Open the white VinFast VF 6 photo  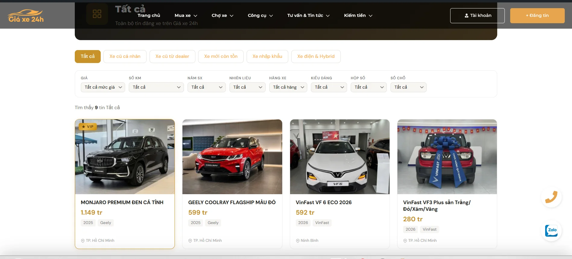[x=340, y=157]
